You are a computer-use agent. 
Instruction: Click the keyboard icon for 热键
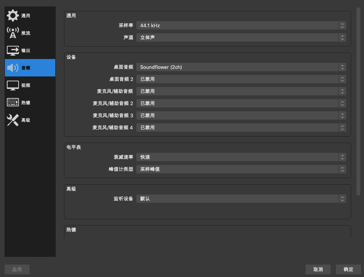click(13, 102)
